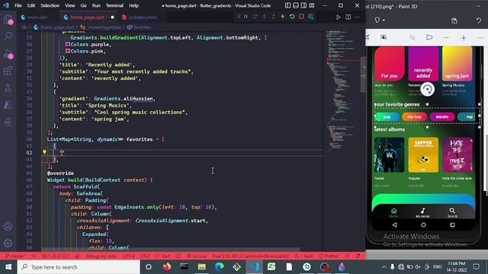The image size is (488, 274).
Task: Click the master branch in status bar
Action: 15,256
